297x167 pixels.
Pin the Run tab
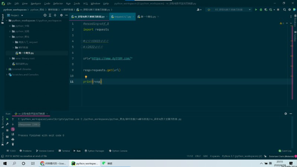click(7, 143)
